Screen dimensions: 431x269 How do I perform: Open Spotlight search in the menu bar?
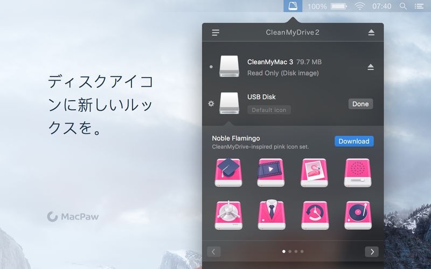click(403, 6)
